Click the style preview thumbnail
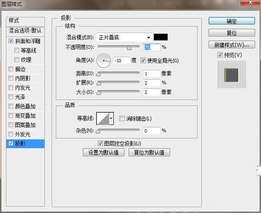This screenshot has width=261, height=213. (231, 75)
